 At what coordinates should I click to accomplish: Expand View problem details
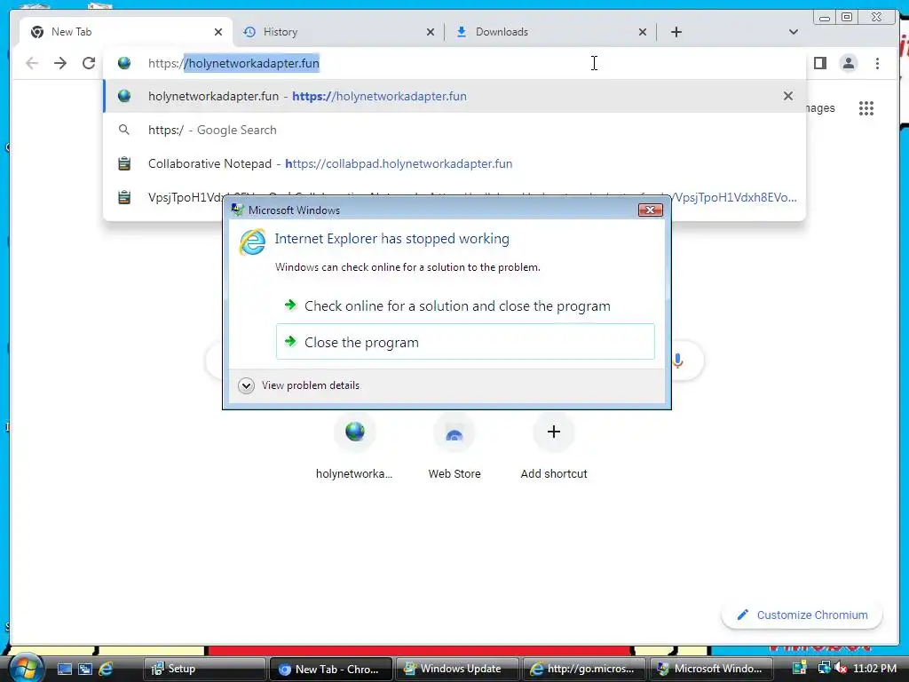pyautogui.click(x=299, y=385)
